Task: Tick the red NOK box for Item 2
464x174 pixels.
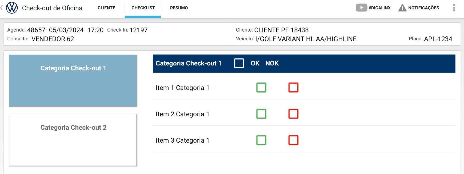Action: point(293,114)
